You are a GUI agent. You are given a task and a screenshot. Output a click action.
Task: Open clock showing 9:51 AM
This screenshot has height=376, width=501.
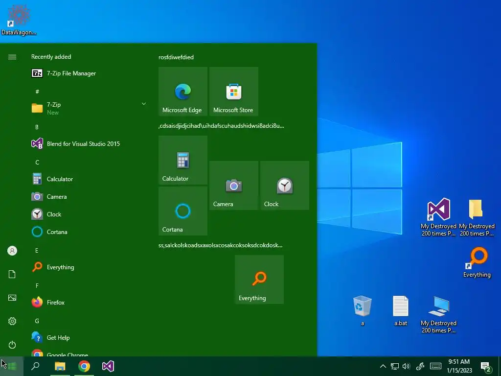point(459,366)
